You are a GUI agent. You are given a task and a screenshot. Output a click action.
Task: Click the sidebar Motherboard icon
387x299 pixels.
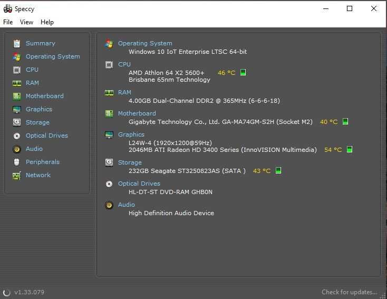pos(17,97)
